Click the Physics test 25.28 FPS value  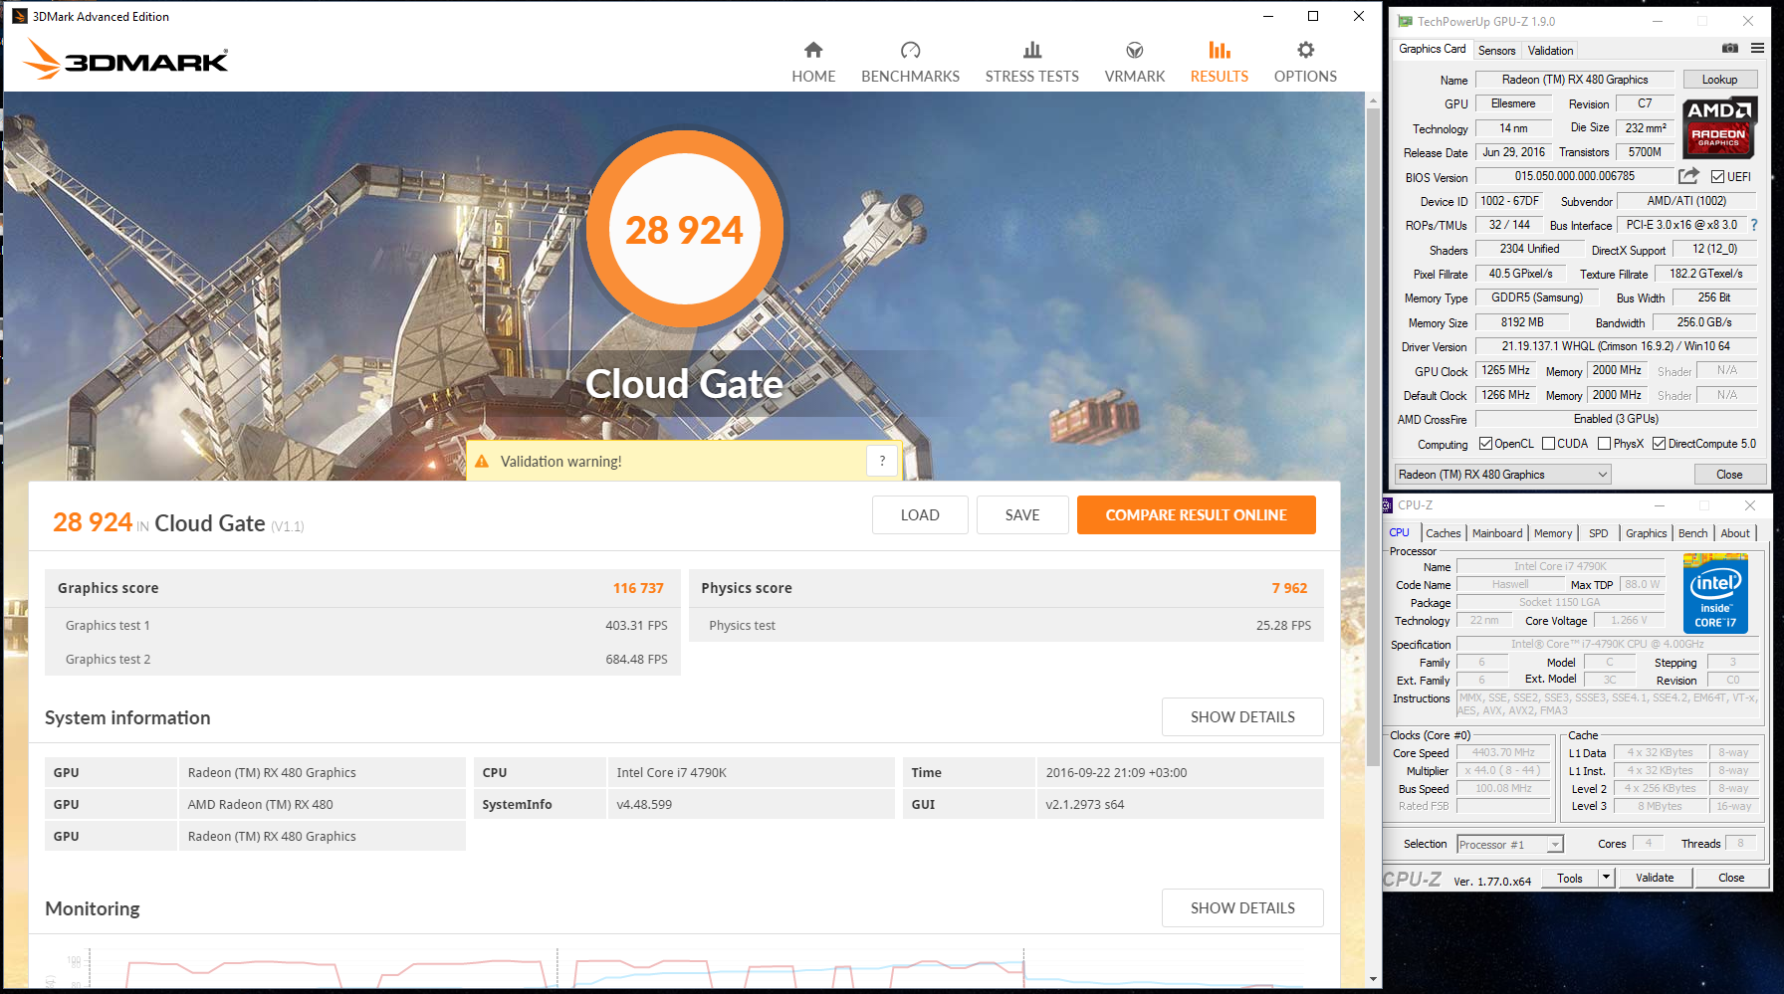[1283, 625]
